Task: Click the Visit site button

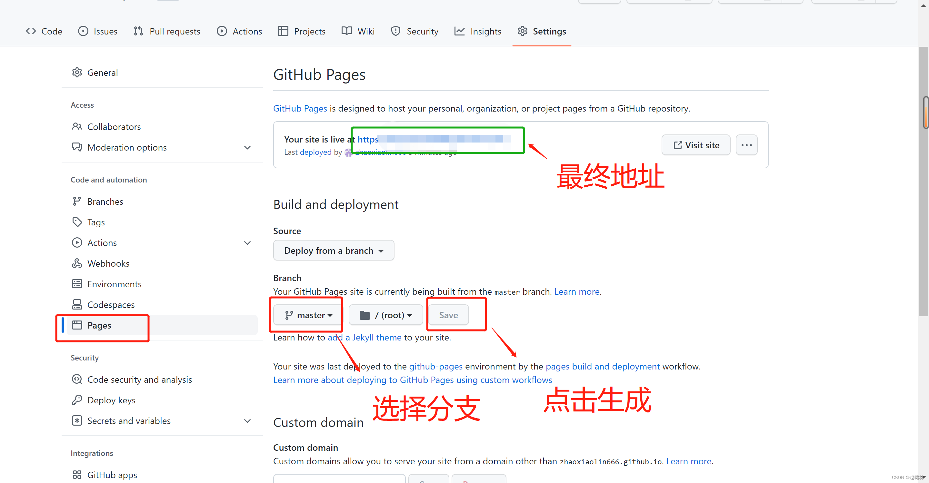Action: 696,145
